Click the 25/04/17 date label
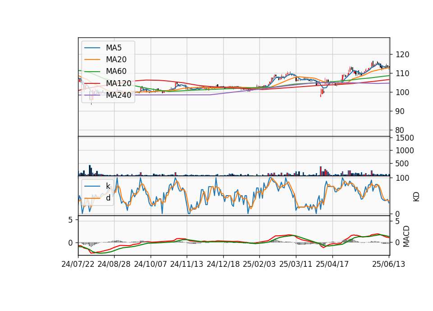The image size is (433, 311). (x=332, y=264)
